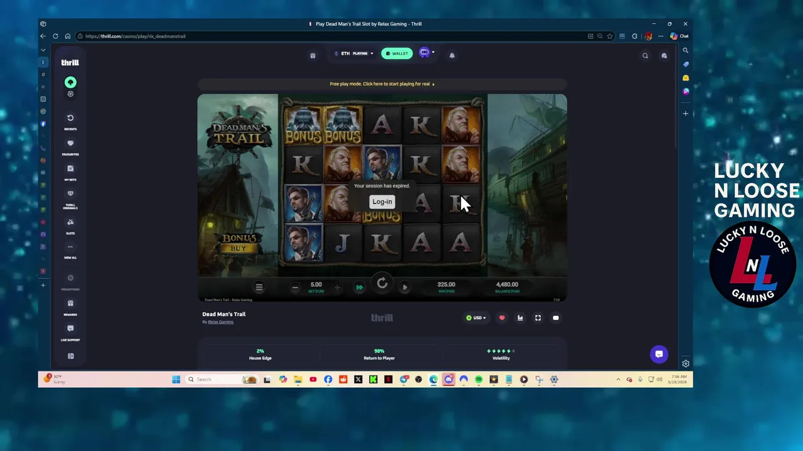
Task: Open the Edge sidebar search icon
Action: tap(686, 51)
